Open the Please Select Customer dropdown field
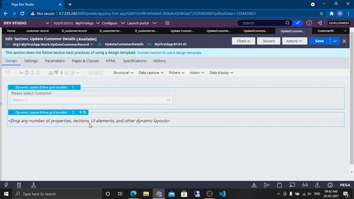The width and height of the screenshot is (354, 199). click(91, 100)
